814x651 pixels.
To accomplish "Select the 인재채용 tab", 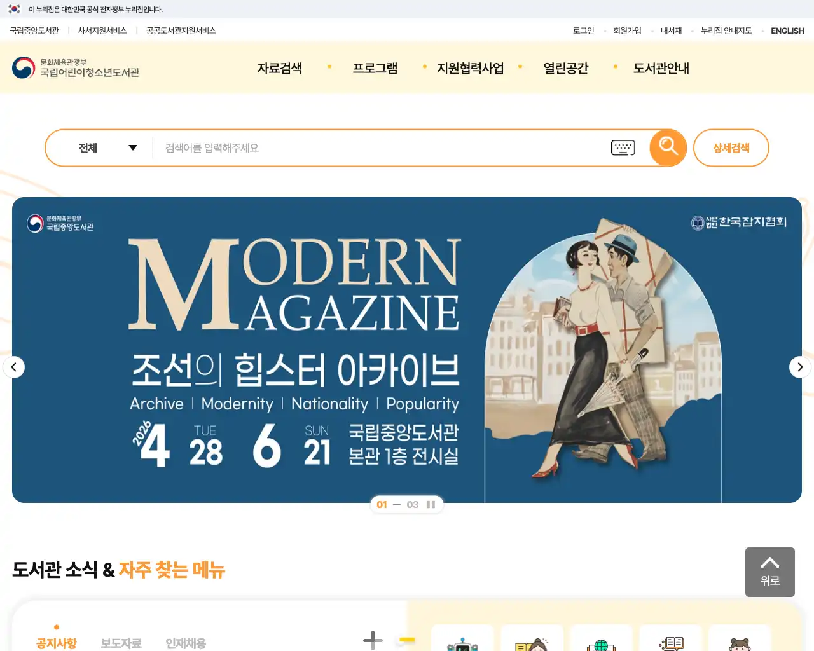I will [186, 643].
